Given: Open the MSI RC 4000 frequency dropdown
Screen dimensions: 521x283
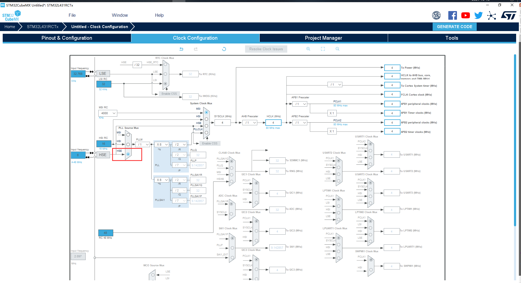Looking at the screenshot, I should click(108, 113).
